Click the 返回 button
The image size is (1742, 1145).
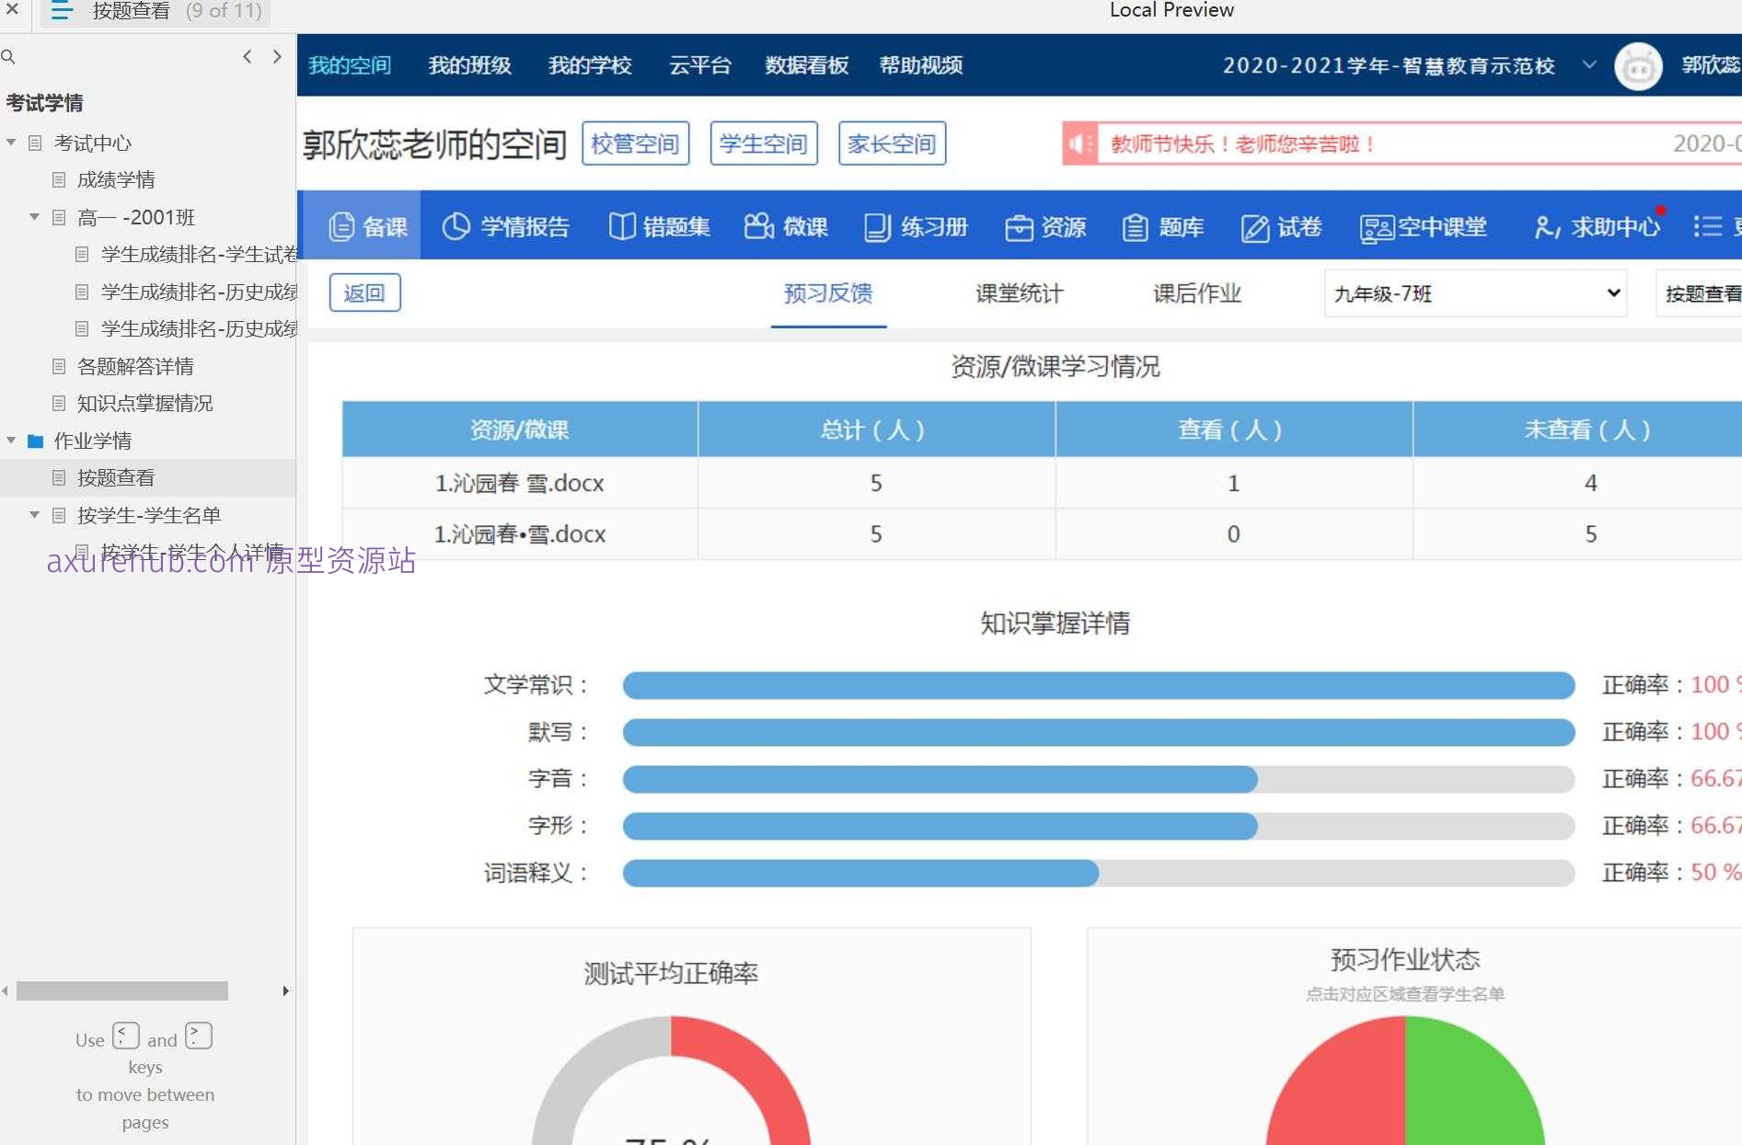pyautogui.click(x=364, y=292)
